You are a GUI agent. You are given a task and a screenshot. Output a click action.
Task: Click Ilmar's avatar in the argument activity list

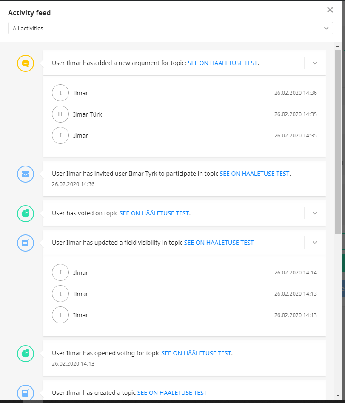(60, 93)
